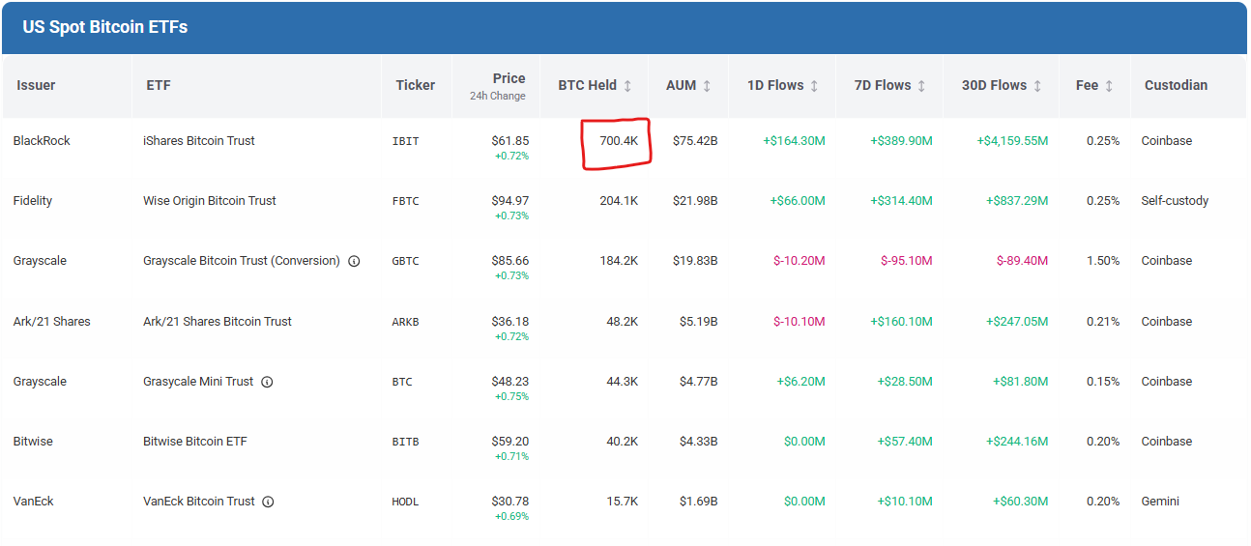Click the HODL ticker

(406, 502)
